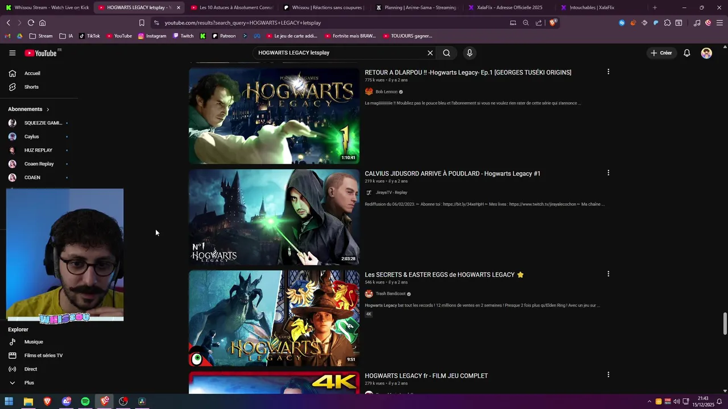Image resolution: width=728 pixels, height=409 pixels.
Task: Click title 'HOGWARTS LEGACY fr - FILM JEU COMPLET'
Action: 426,375
